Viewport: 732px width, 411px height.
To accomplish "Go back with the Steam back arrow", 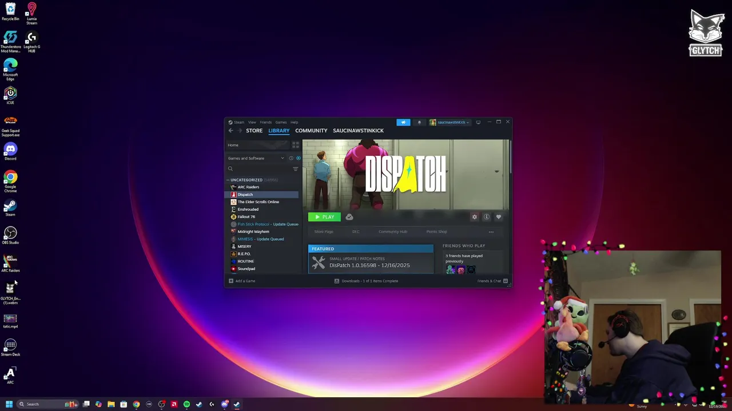I will click(231, 131).
